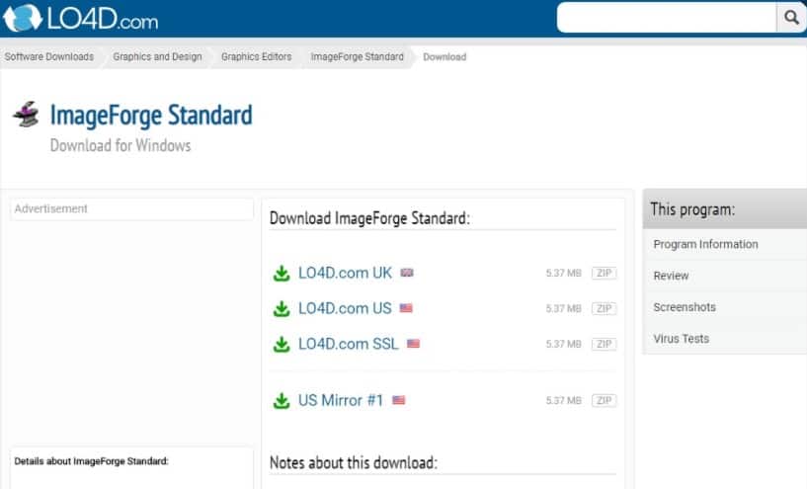Open ImageForge Standard breadcrumb
The height and width of the screenshot is (489, 807).
[358, 56]
